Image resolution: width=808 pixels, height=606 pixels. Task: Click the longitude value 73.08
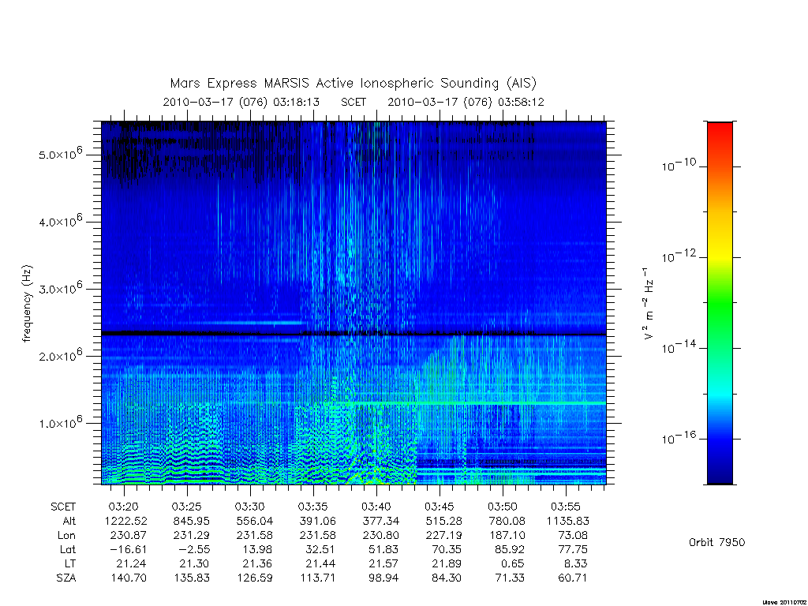(x=573, y=536)
